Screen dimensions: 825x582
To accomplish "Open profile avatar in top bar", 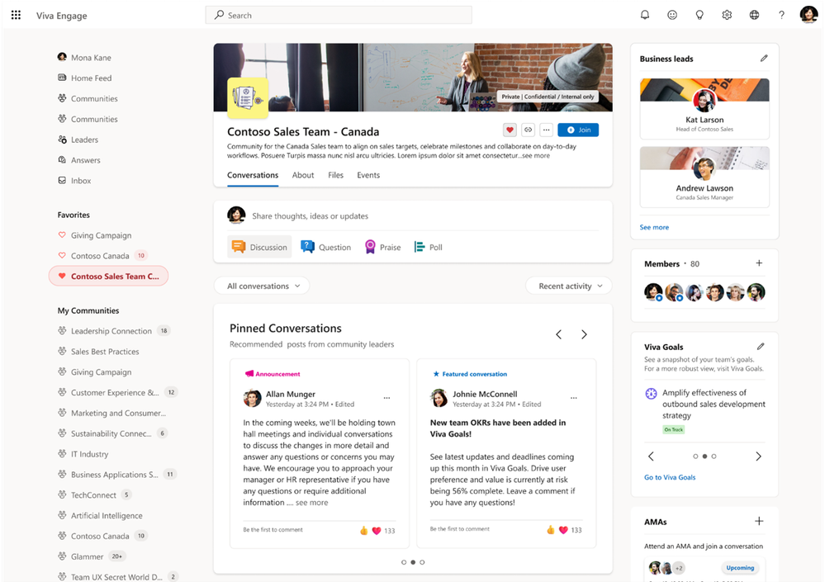I will (808, 15).
